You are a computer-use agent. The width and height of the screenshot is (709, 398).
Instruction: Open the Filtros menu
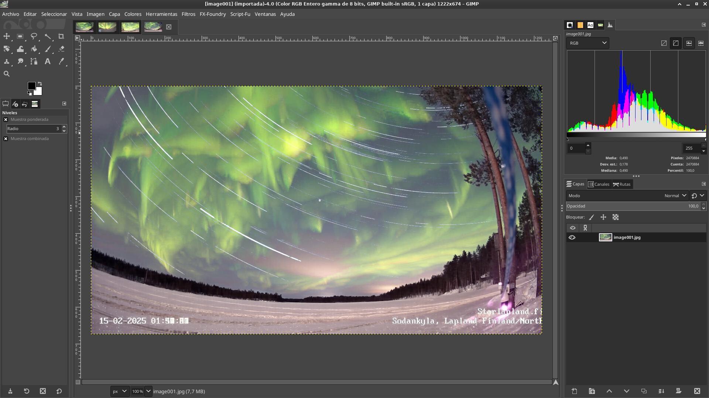coord(188,14)
